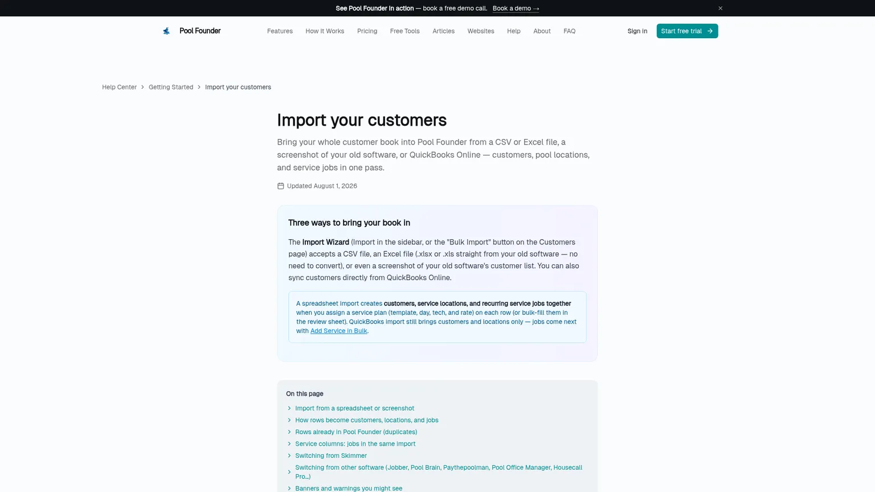Go to Help Center breadcrumb
The image size is (875, 492).
119,87
